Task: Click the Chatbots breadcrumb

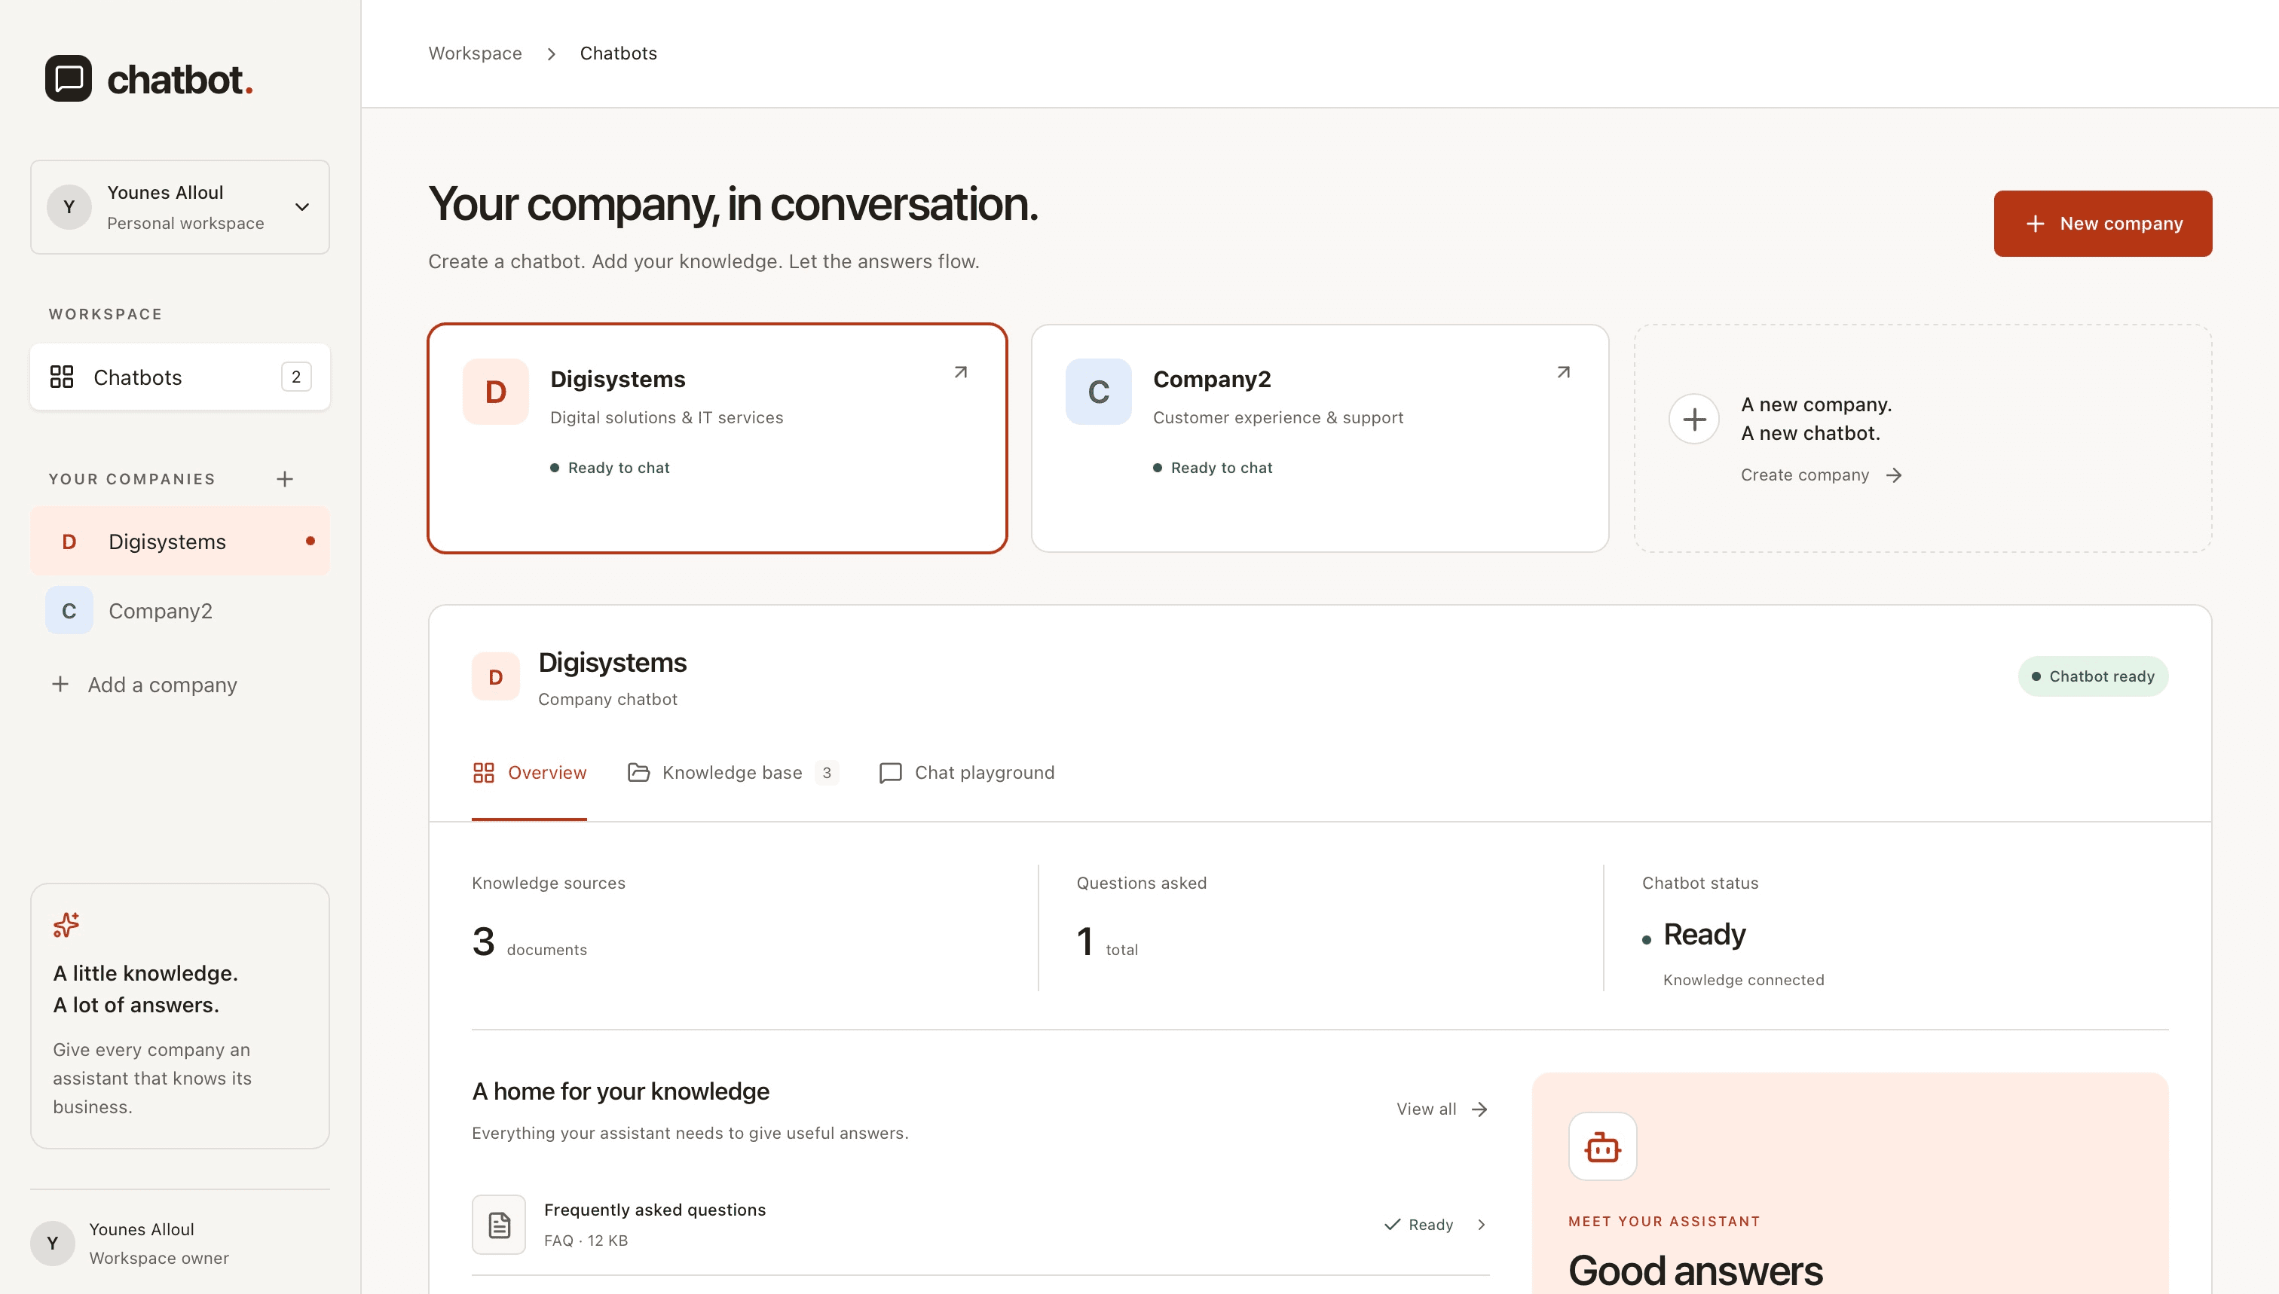Action: 618,53
